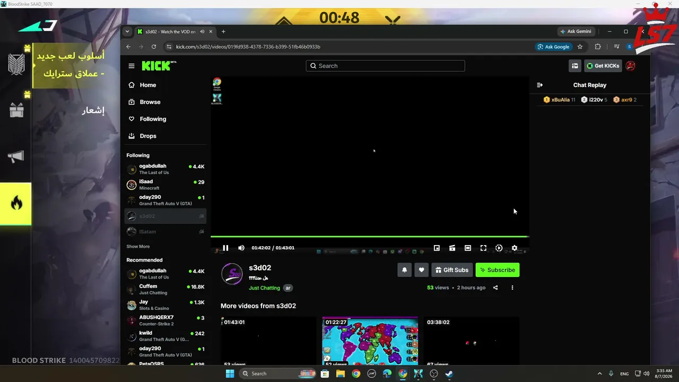Click the Gift Subs button
The image size is (679, 382).
(x=452, y=270)
